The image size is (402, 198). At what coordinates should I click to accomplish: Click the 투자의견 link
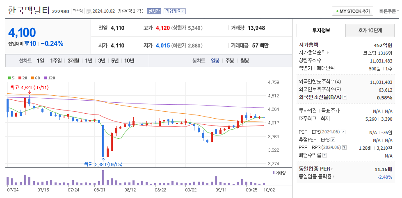[x=308, y=111]
